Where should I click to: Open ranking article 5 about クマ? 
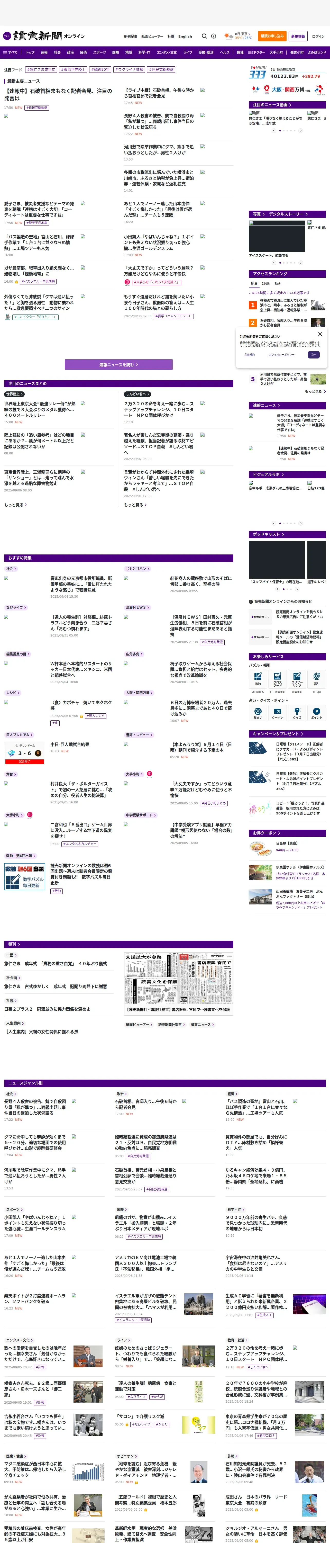[283, 379]
